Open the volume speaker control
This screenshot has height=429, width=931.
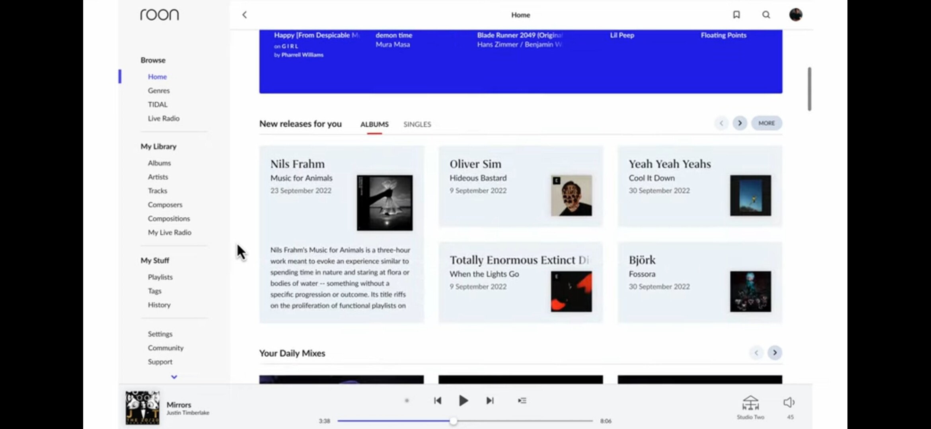(789, 403)
